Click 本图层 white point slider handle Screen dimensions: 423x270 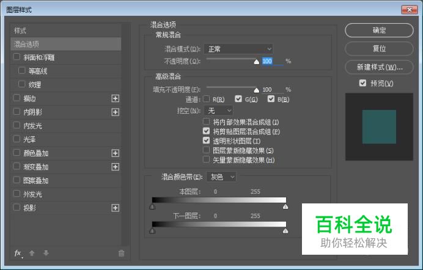[x=285, y=206]
